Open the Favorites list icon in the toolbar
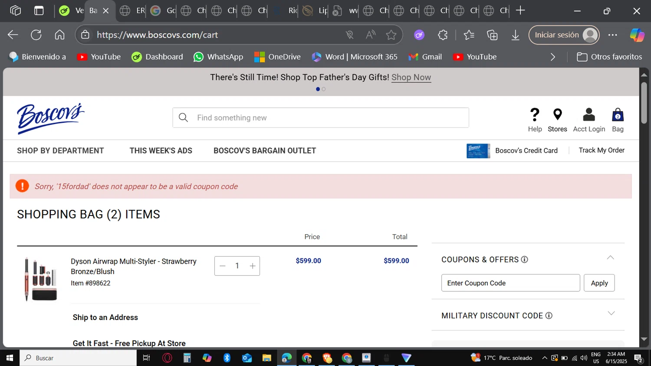Viewport: 651px width, 366px height. click(x=469, y=35)
